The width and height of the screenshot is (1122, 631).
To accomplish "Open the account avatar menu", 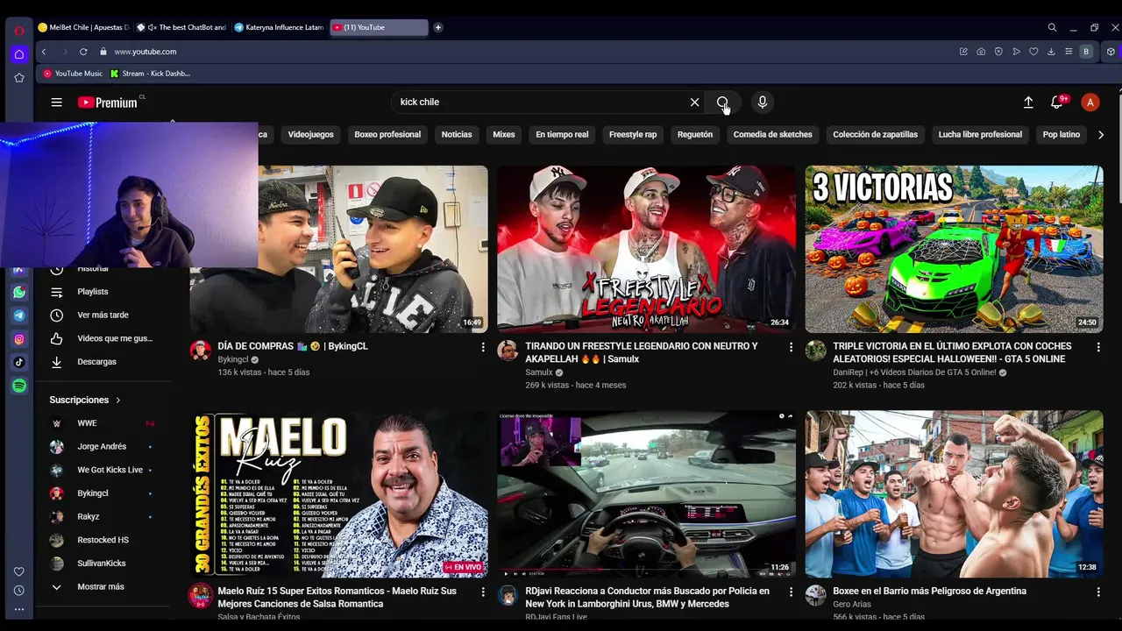I will (x=1090, y=103).
